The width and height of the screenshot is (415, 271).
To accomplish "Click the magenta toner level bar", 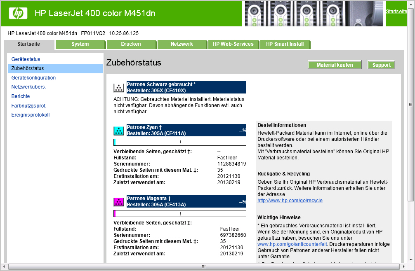I will pos(180,213).
